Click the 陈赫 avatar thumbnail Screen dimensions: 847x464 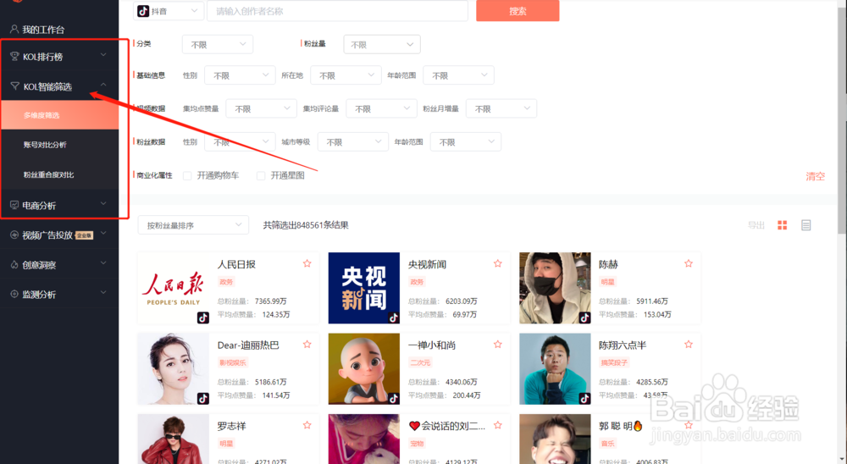coord(555,288)
